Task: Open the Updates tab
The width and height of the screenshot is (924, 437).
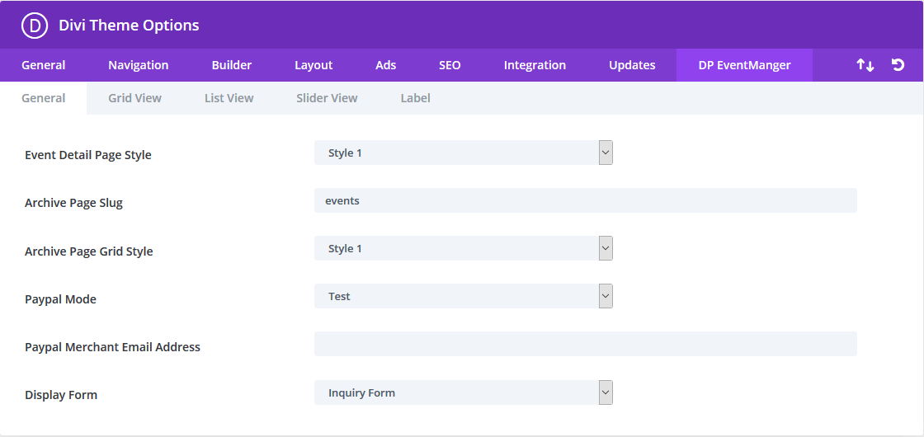Action: (632, 65)
